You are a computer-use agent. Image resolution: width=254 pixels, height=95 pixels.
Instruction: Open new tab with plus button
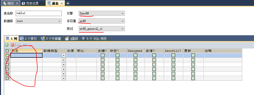(68, 3)
